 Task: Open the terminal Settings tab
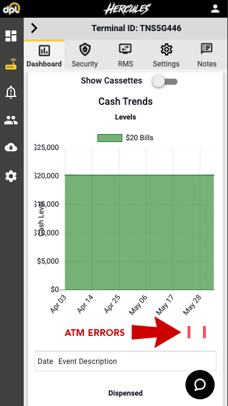166,55
